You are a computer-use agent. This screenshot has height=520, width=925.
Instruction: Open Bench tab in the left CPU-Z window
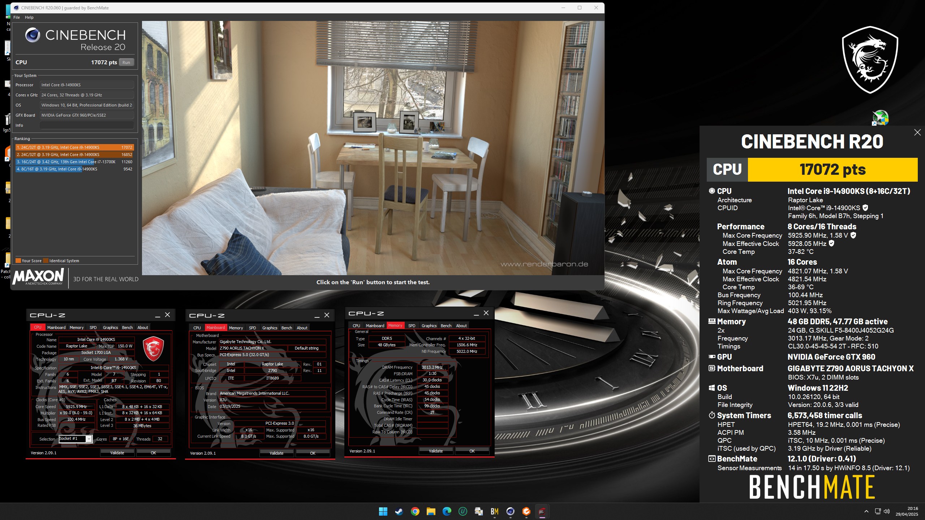tap(127, 328)
